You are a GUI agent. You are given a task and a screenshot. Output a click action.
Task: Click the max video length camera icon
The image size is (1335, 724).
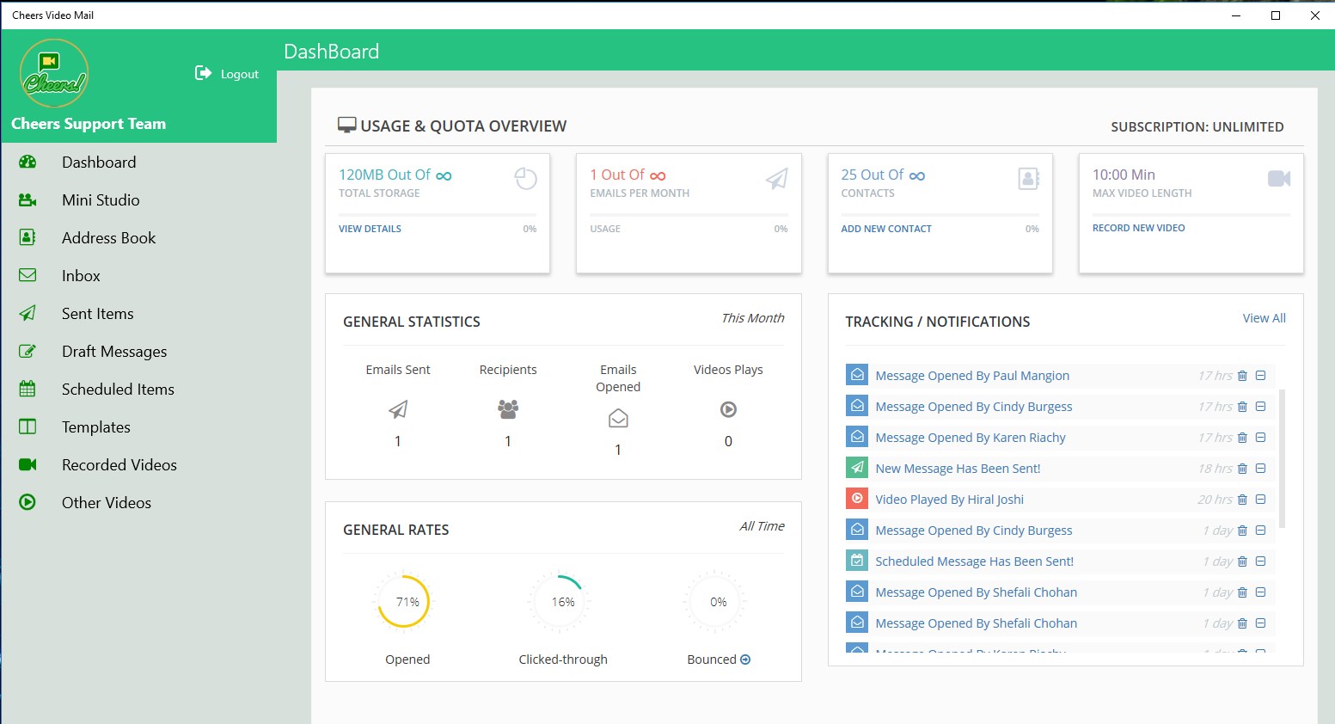coord(1279,178)
